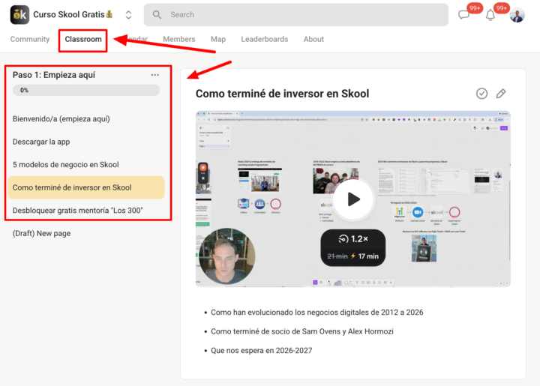Open the three-dots menu for Paso 1
The image size is (540, 386).
tap(155, 75)
